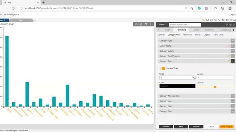The width and height of the screenshot is (236, 132).
Task: Click the email envelope icon in dashboard toolbar
Action: pyautogui.click(x=207, y=20)
